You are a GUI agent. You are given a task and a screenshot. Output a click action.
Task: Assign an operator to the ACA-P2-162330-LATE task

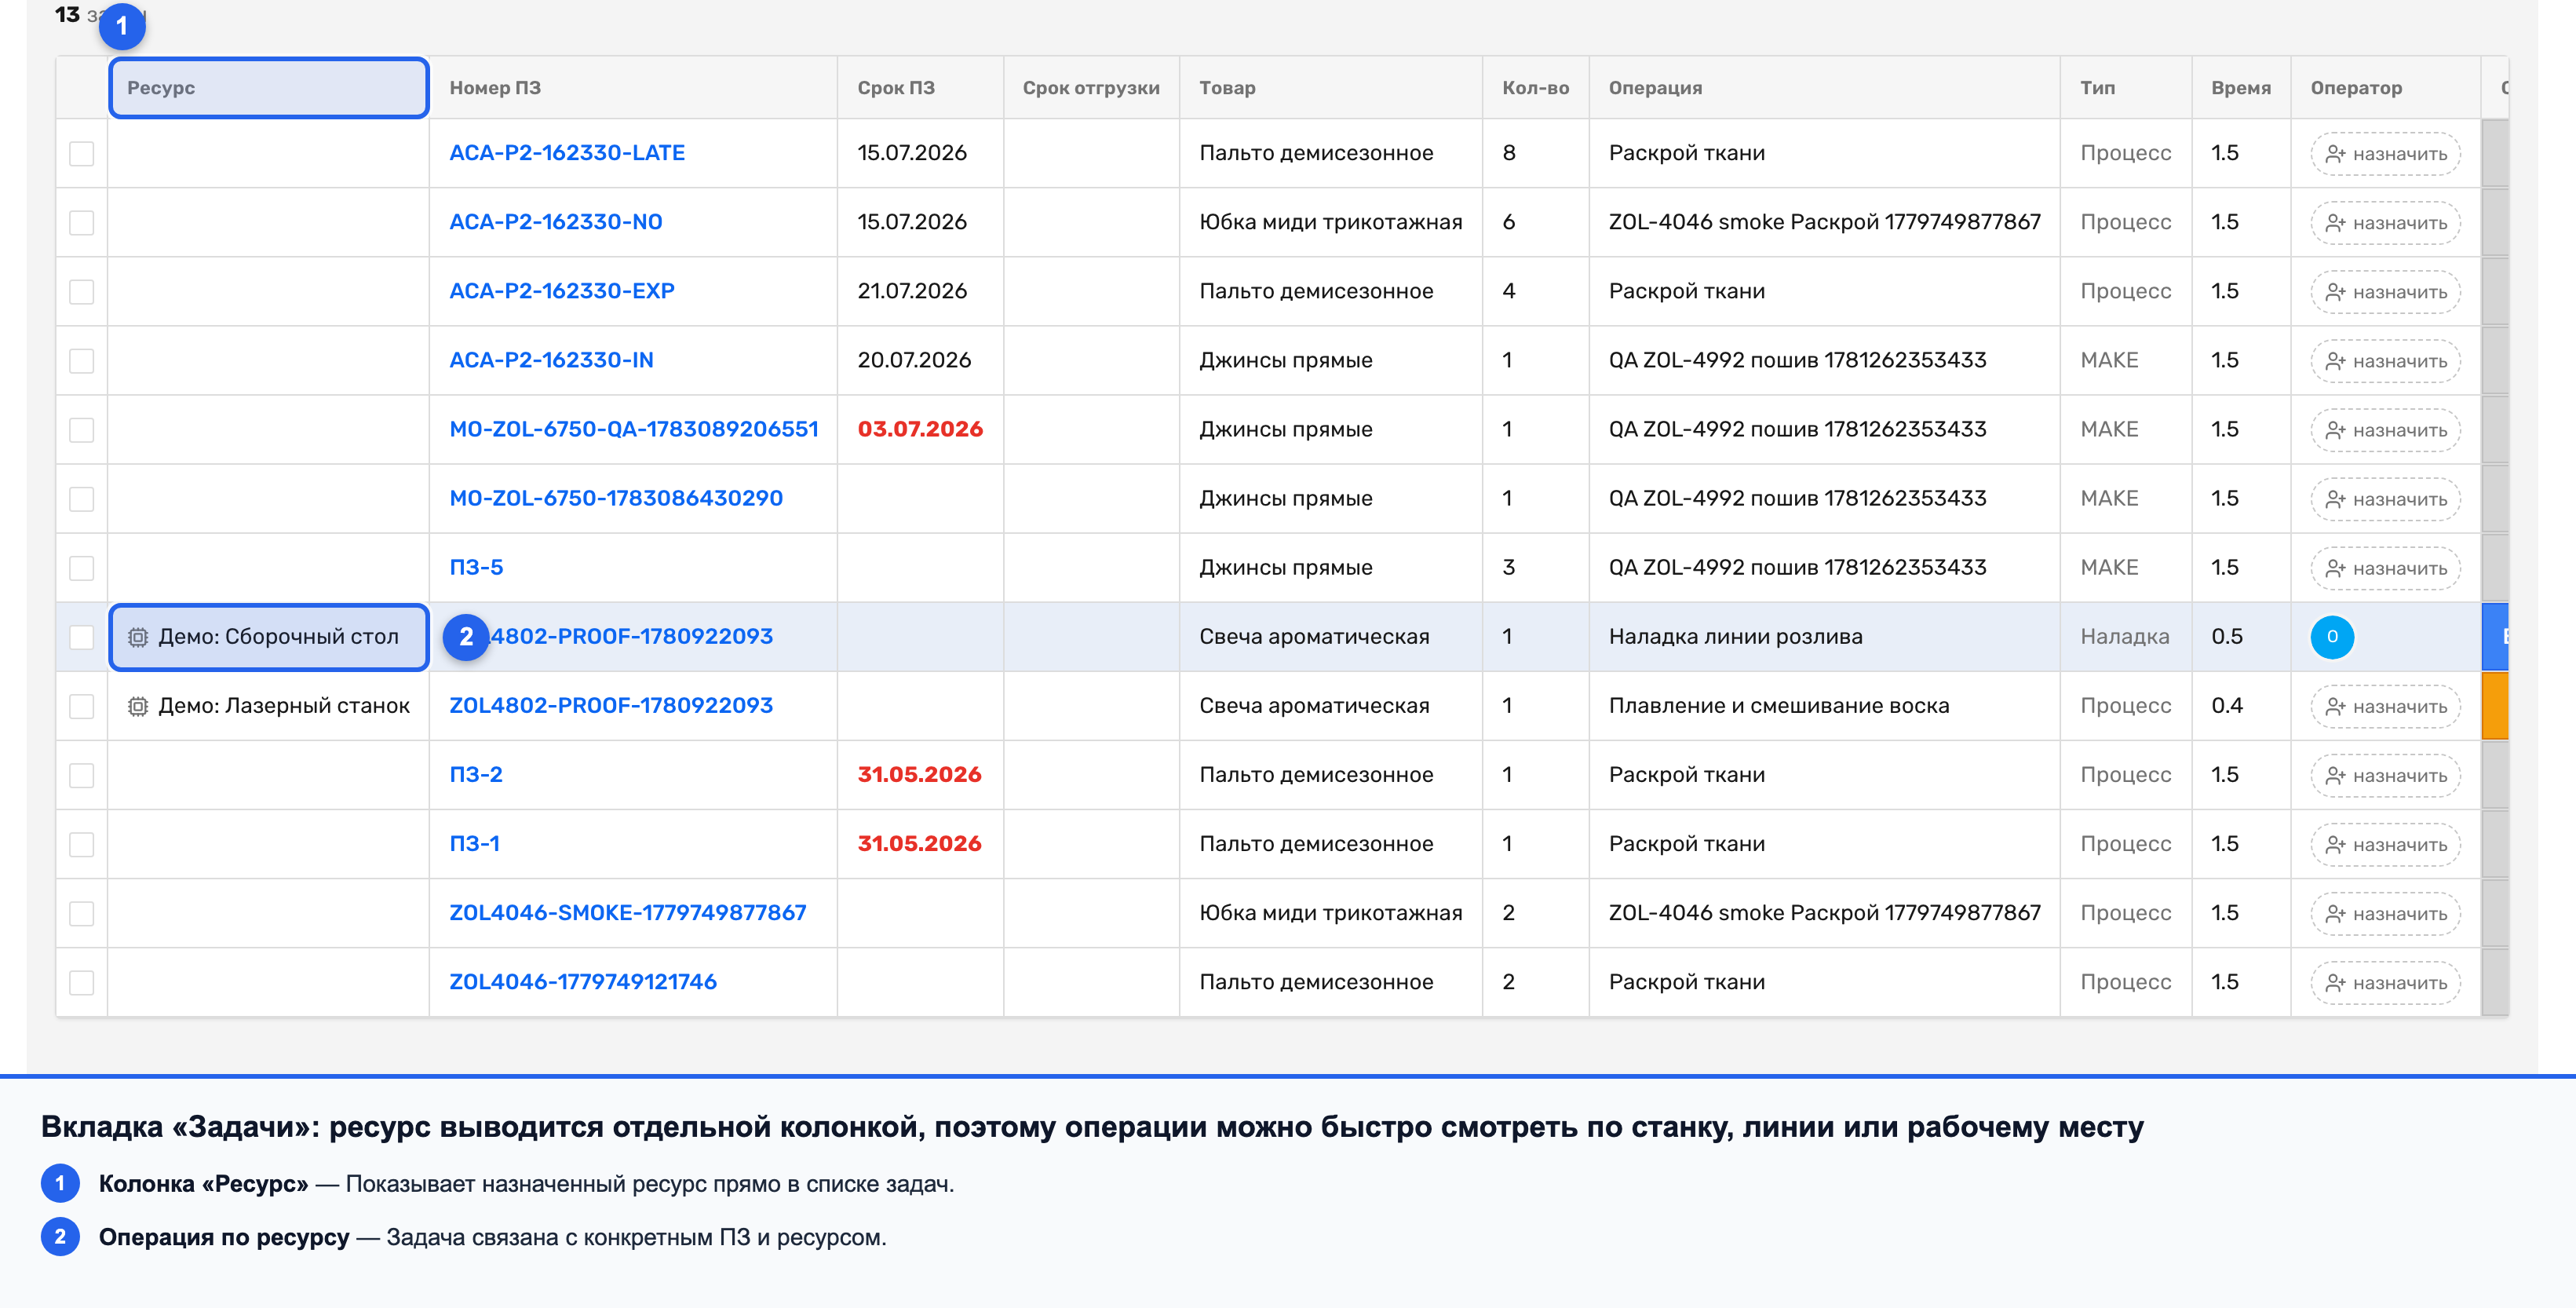point(2385,154)
